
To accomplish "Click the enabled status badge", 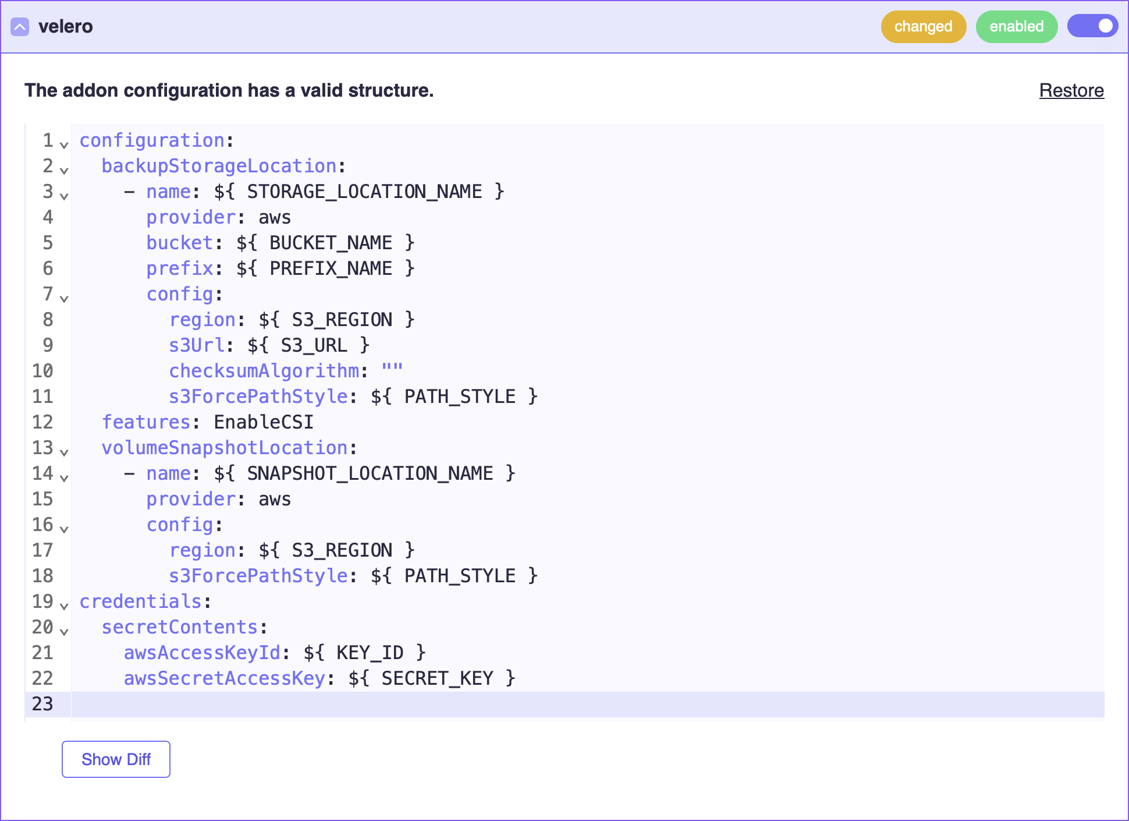I will pyautogui.click(x=1016, y=27).
